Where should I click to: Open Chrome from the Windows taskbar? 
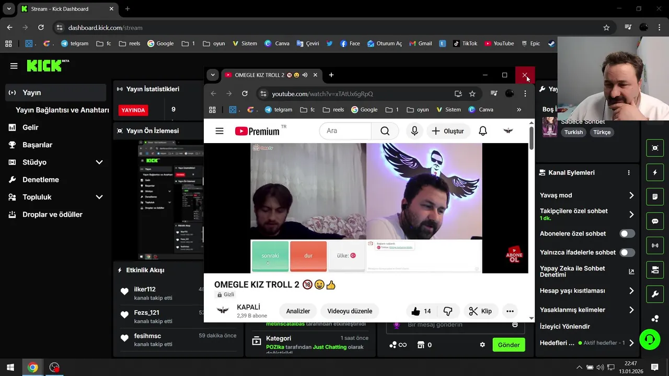coord(32,368)
